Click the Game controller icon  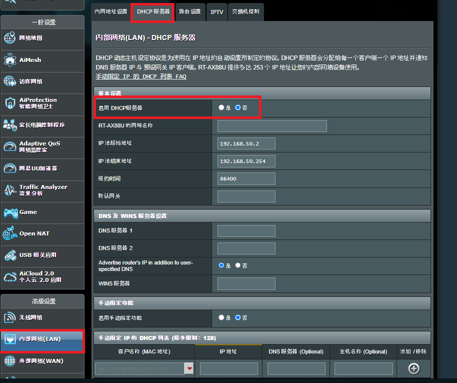tap(10, 212)
